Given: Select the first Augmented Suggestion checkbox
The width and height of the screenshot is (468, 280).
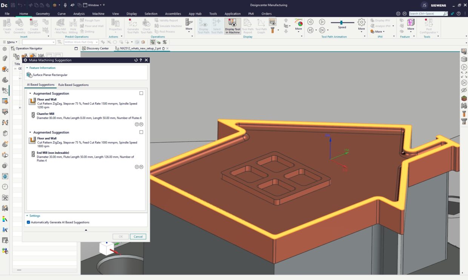Looking at the screenshot, I should [x=141, y=93].
